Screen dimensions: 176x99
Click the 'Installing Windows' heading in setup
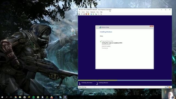point(106,32)
